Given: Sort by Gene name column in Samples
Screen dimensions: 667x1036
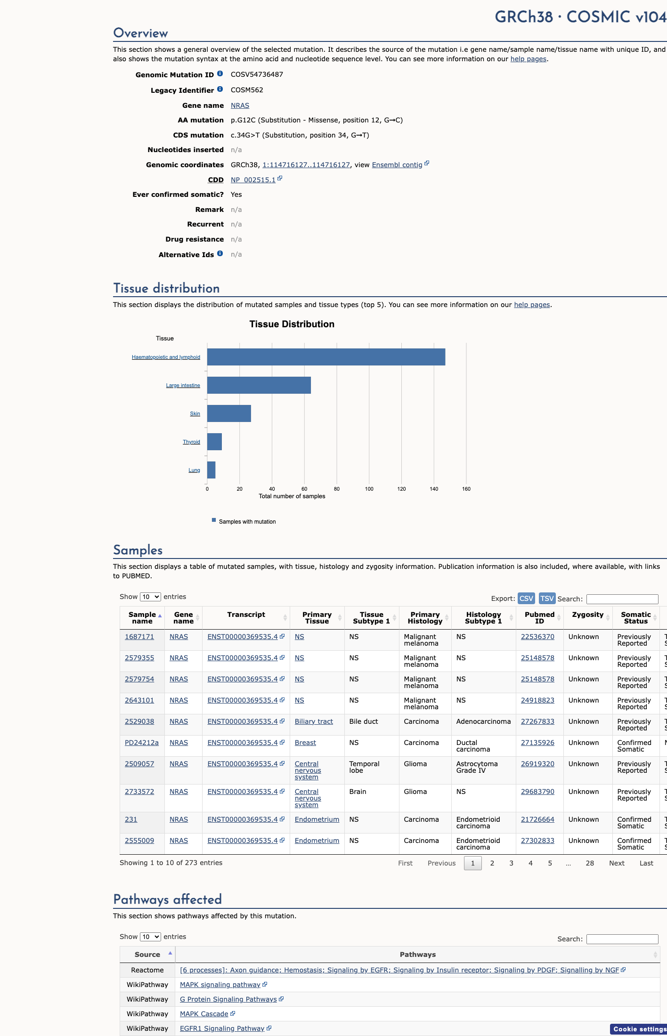Looking at the screenshot, I should [184, 618].
